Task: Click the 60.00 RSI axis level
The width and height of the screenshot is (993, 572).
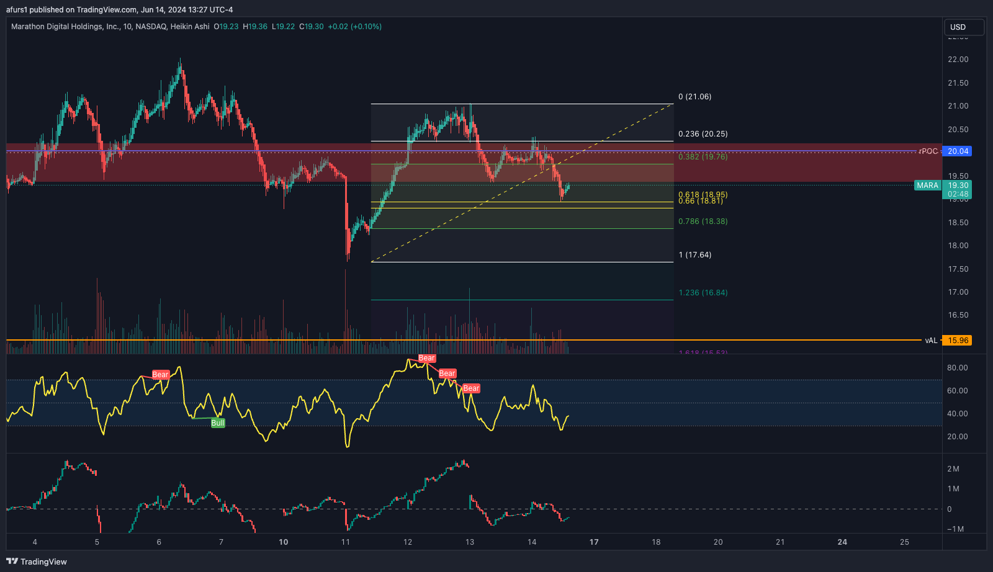Action: coord(958,391)
